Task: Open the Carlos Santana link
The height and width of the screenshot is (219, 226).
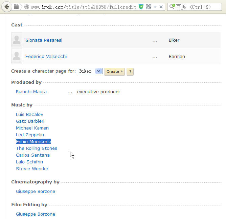Action: pos(33,155)
